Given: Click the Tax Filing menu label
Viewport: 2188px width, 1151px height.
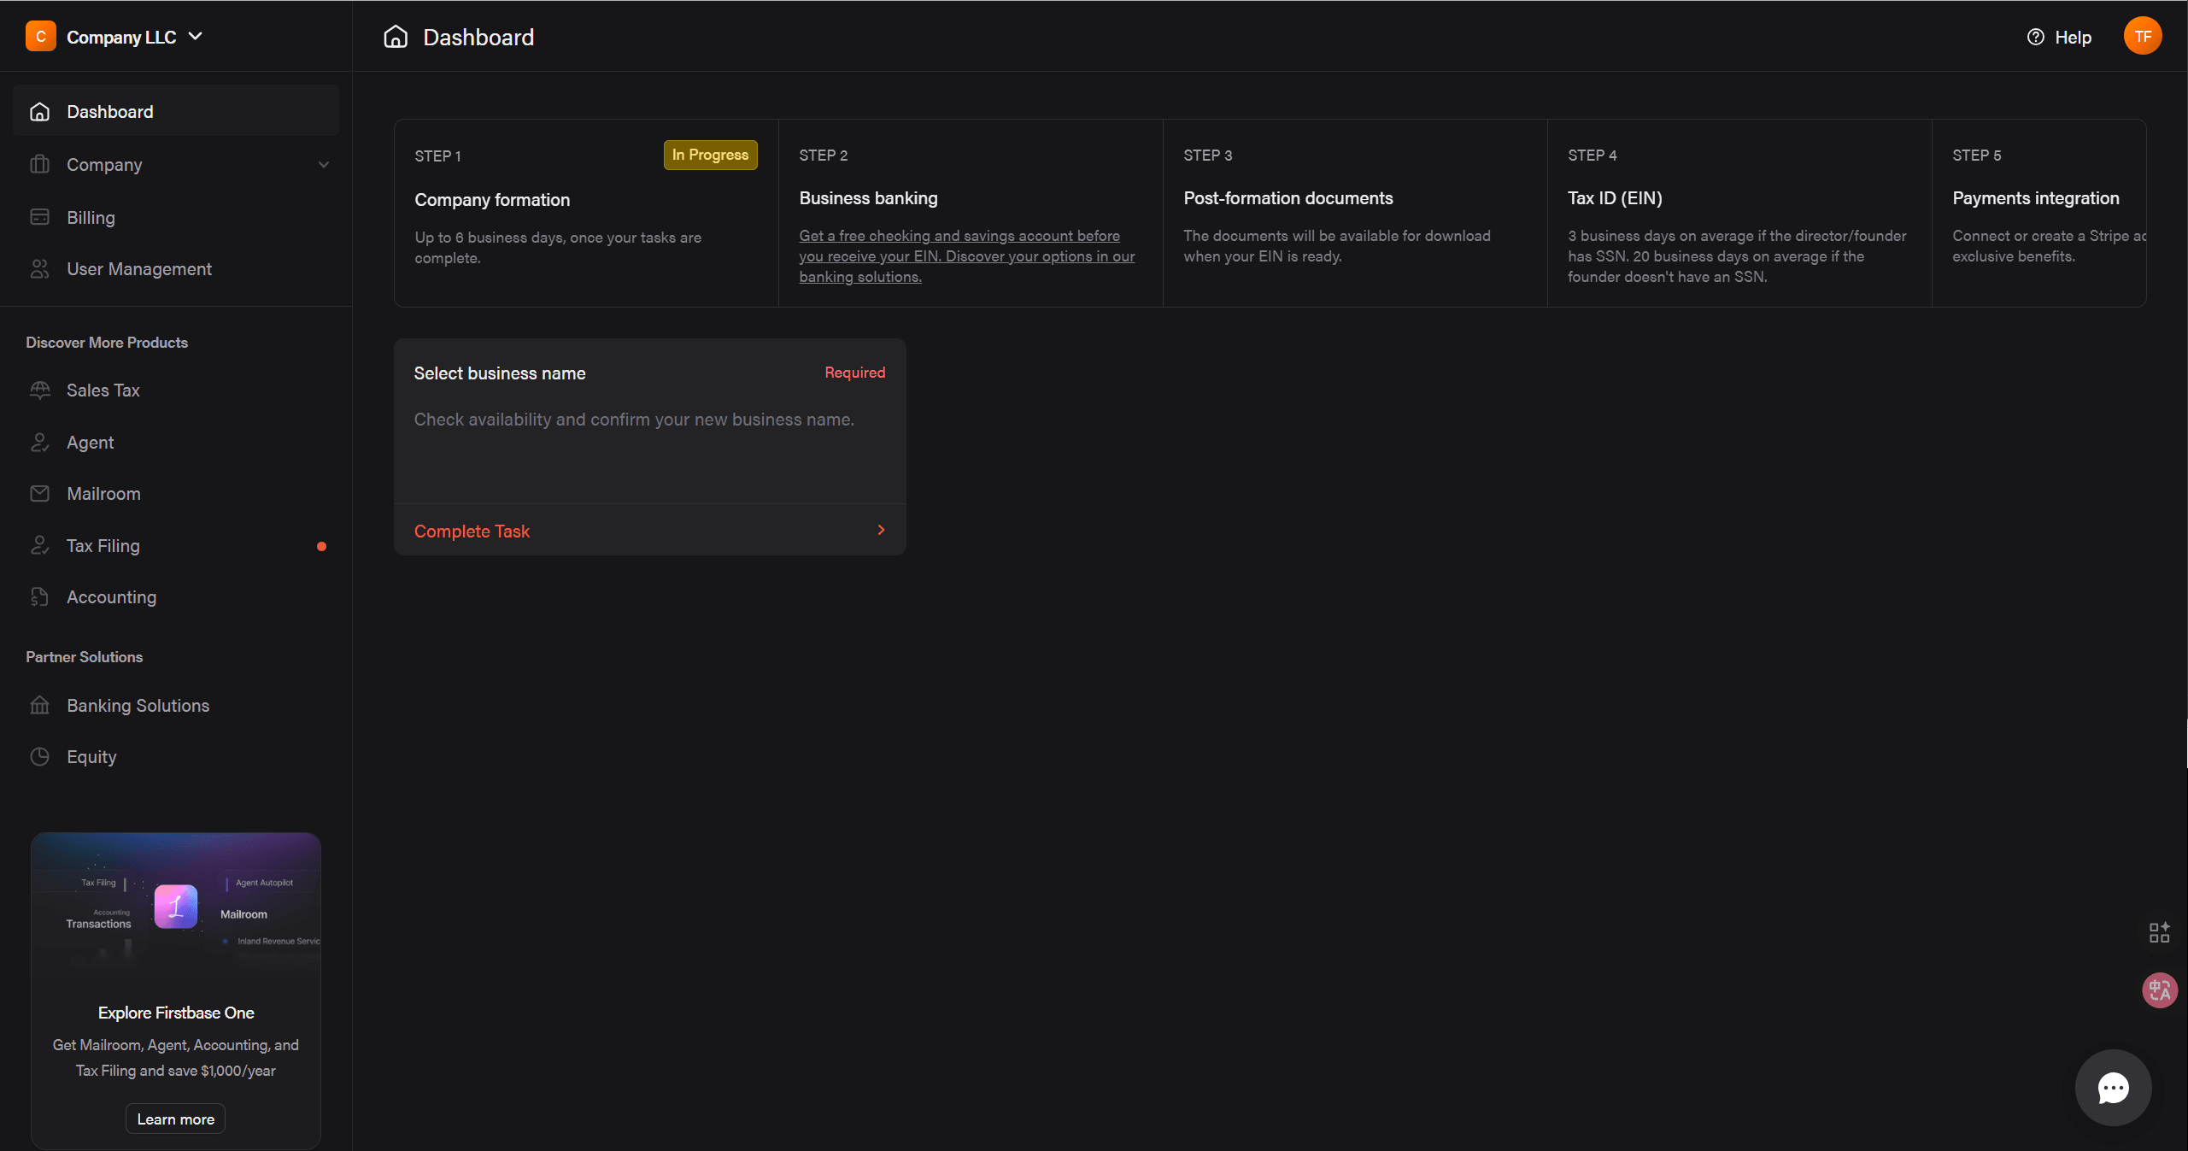Looking at the screenshot, I should point(103,546).
